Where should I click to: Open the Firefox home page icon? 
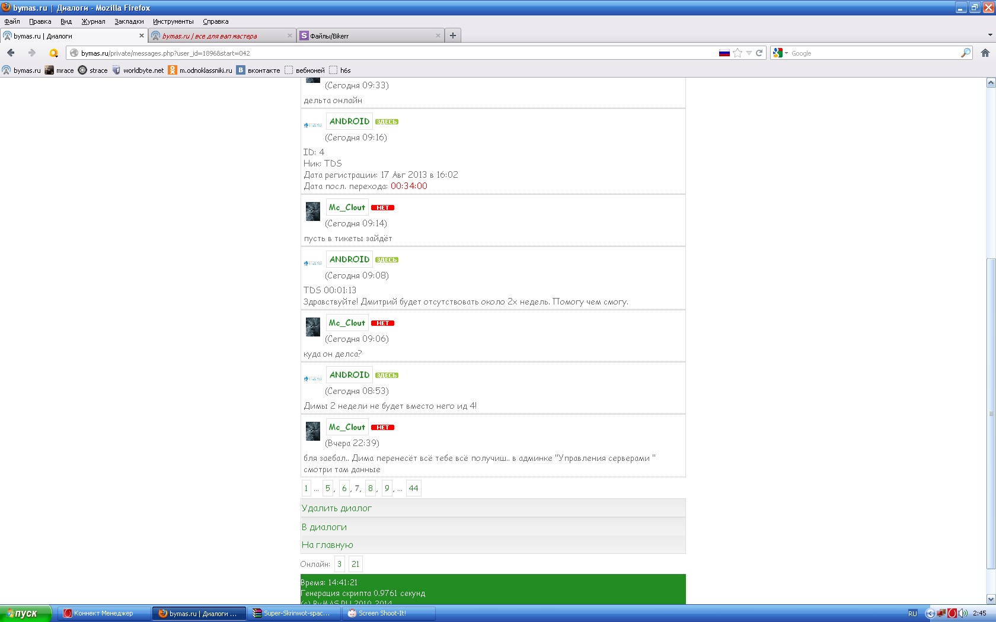click(985, 53)
